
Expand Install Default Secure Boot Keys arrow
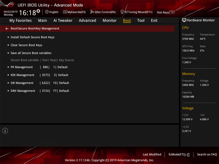click(8, 37)
